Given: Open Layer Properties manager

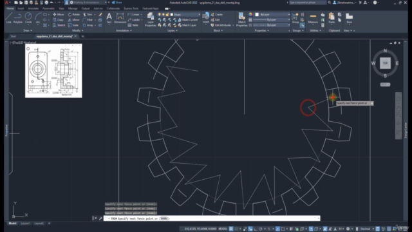Looking at the screenshot, I should pyautogui.click(x=150, y=19).
